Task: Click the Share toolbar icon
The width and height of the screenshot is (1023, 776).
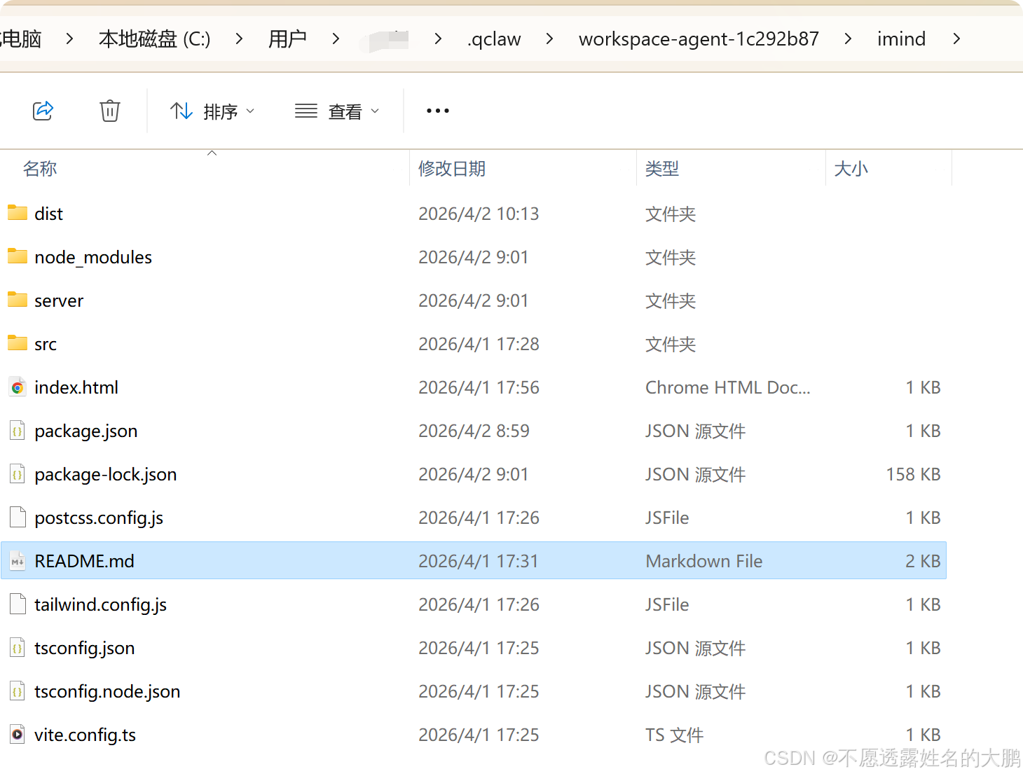Action: (x=43, y=111)
